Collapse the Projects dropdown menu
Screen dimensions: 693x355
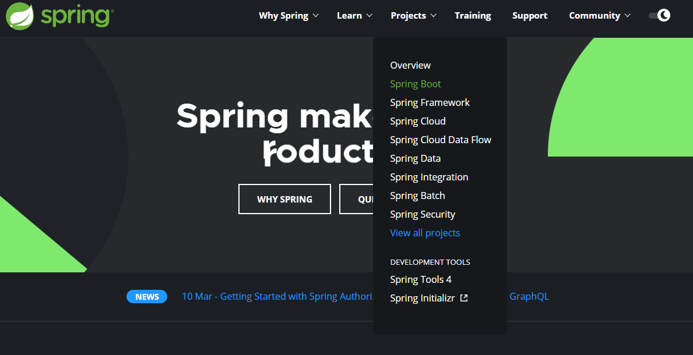[413, 16]
